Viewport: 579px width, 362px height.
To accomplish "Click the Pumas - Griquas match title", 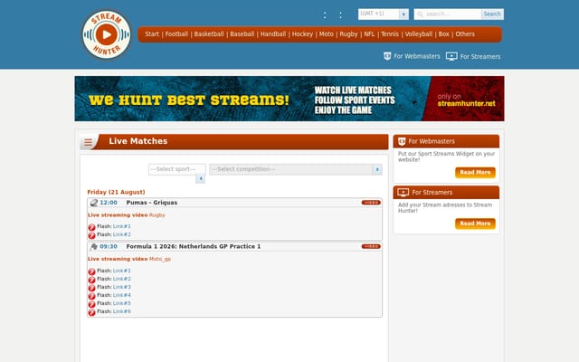I will (x=152, y=203).
